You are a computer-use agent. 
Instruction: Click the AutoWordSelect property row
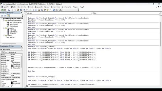(x=11, y=60)
